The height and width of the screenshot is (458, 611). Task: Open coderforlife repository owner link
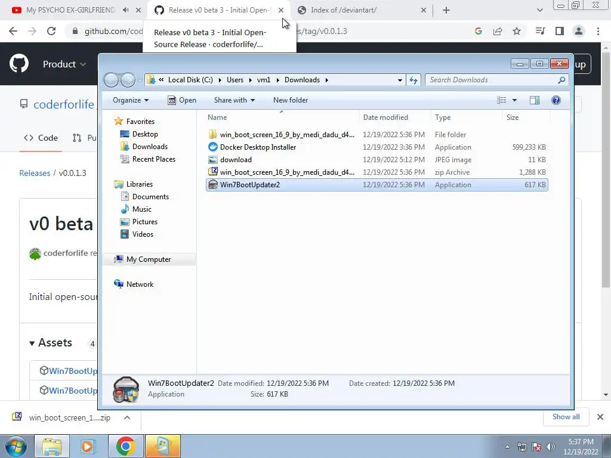[64, 104]
